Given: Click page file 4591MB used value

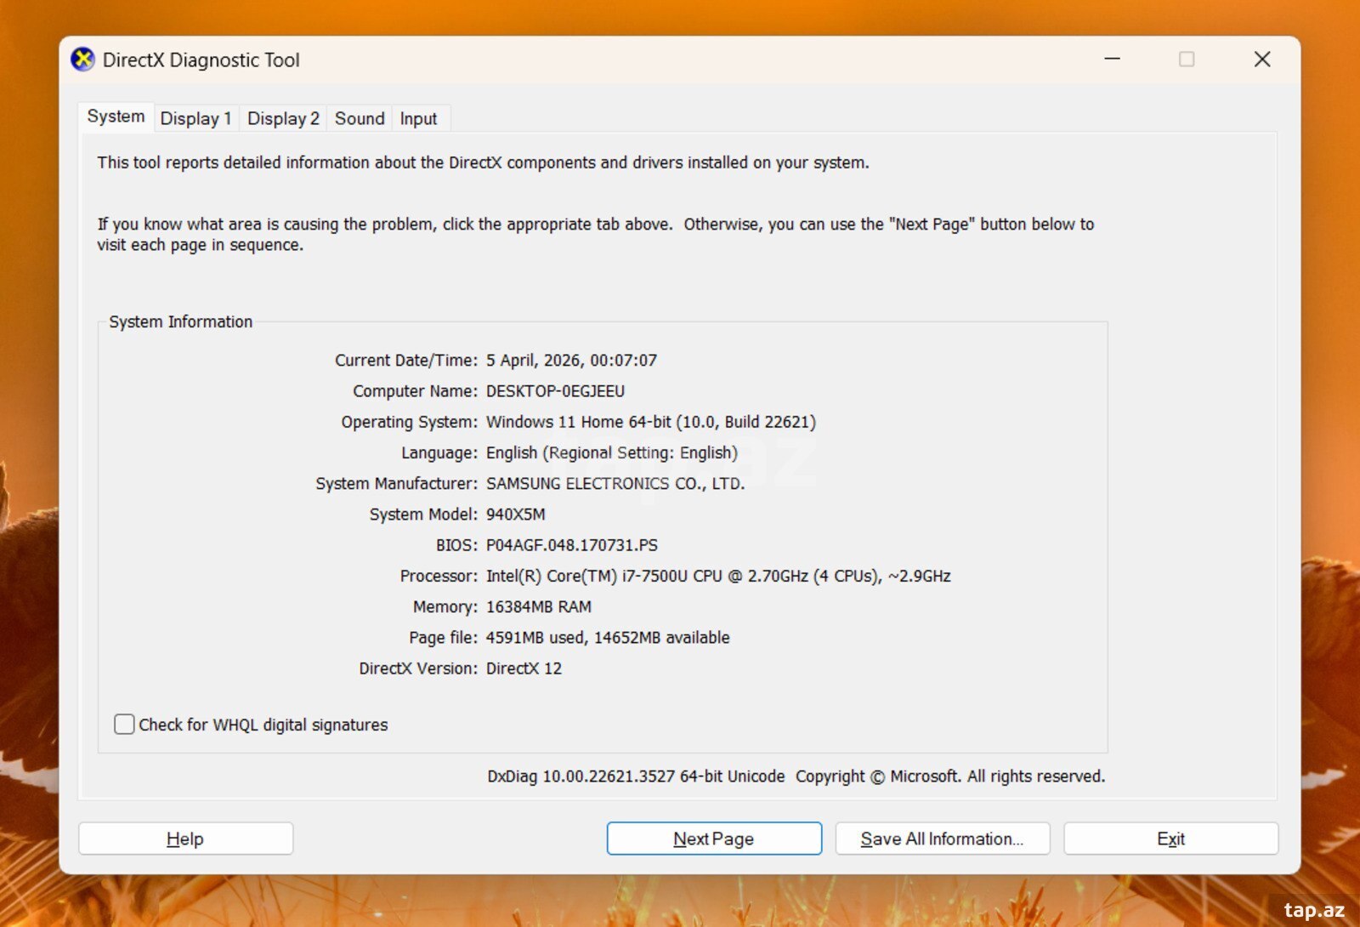Looking at the screenshot, I should pyautogui.click(x=535, y=638).
